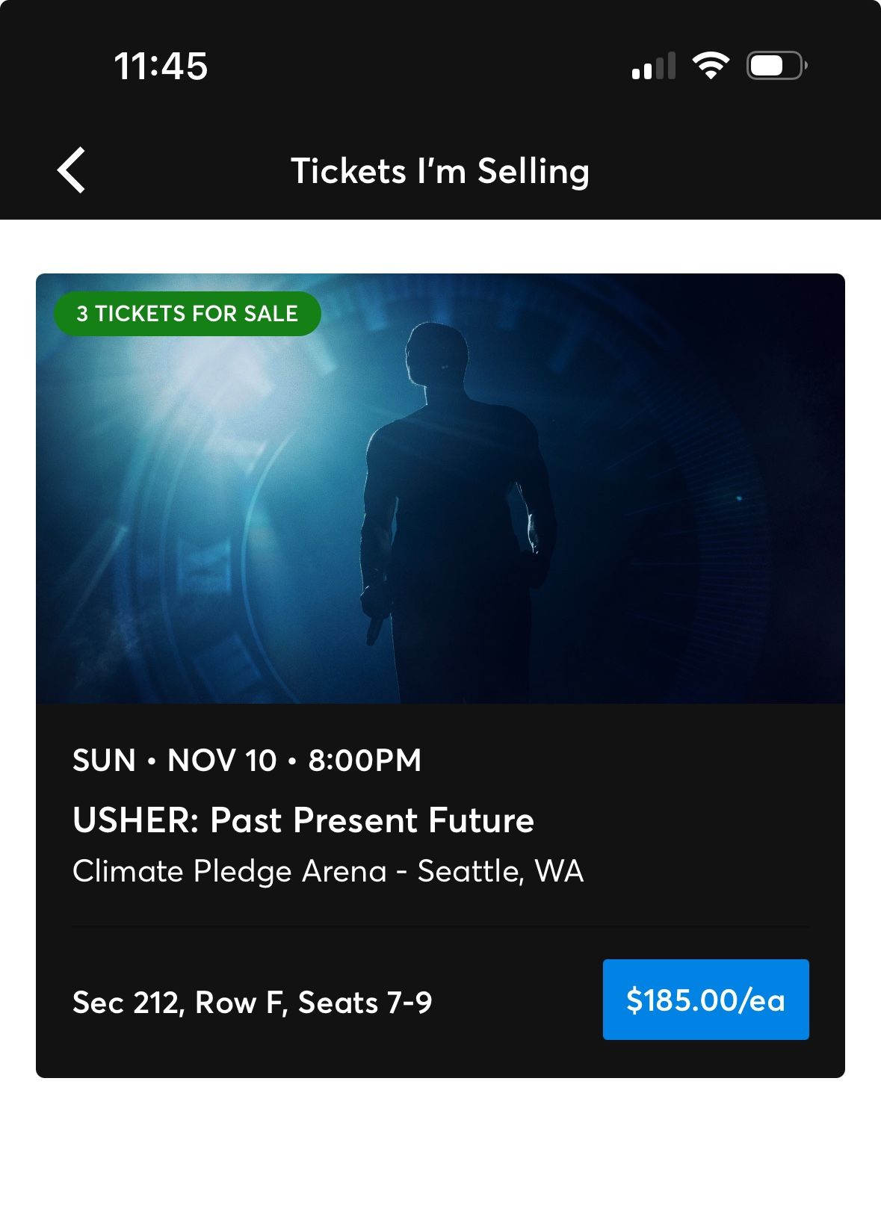This screenshot has height=1217, width=881.
Task: Select the "Sec 212, Row F, Seats 7-9" details
Action: tap(253, 1003)
